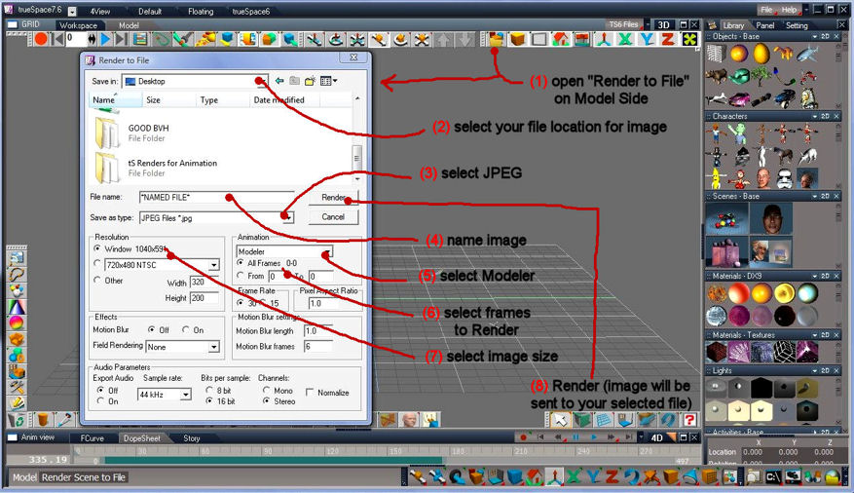Enable the Normalize checkbox

pos(310,393)
